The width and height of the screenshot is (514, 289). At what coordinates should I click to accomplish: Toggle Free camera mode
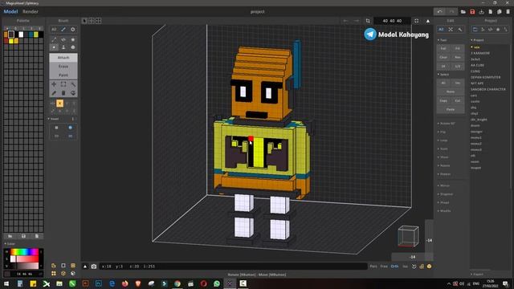point(384,267)
